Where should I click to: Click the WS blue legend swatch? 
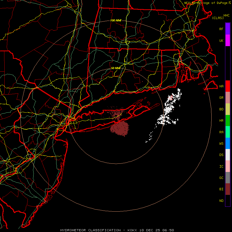[228, 143]
